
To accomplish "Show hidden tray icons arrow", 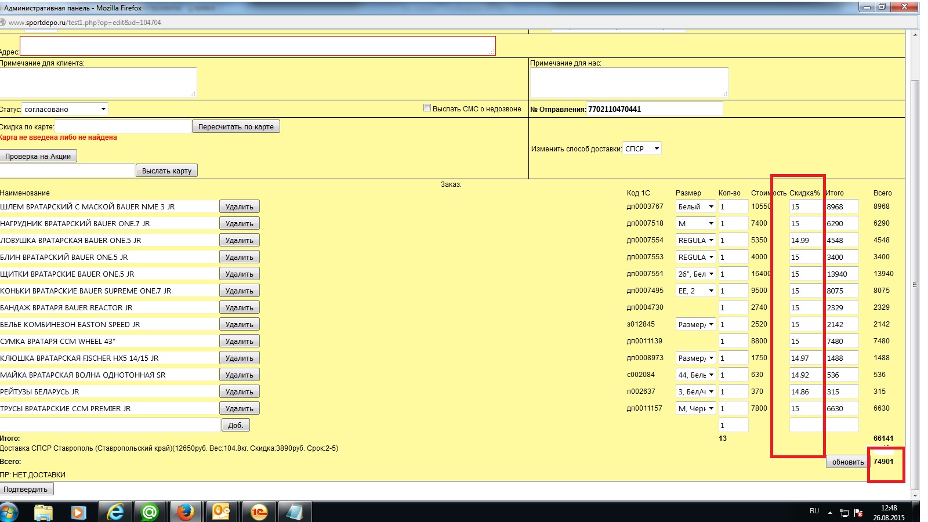I will pos(830,513).
